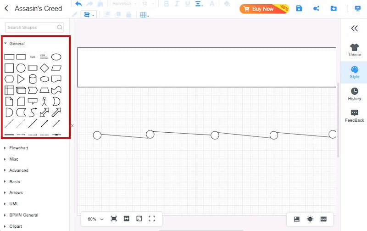Enter fullscreen with the corner brackets icon
Viewport: 367px width, 231px height.
pos(152,219)
